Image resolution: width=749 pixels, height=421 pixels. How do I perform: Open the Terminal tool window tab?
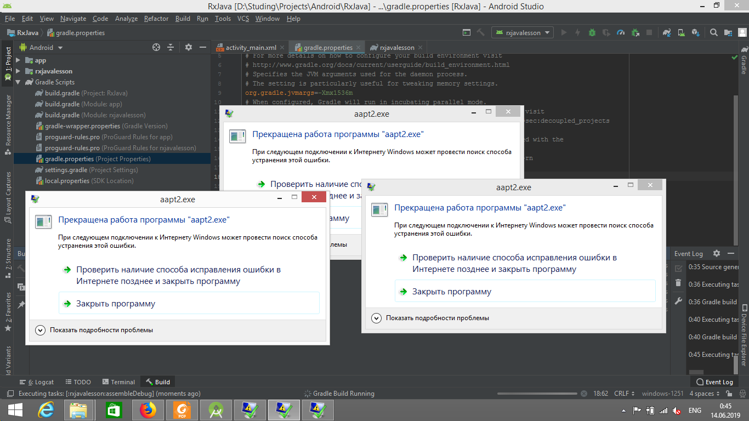[x=118, y=382]
